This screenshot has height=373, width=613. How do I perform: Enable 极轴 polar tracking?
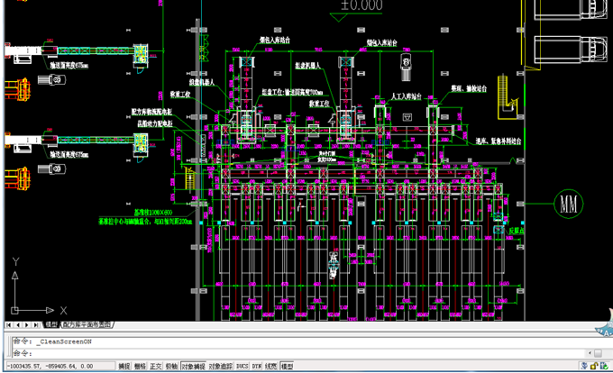pyautogui.click(x=171, y=367)
